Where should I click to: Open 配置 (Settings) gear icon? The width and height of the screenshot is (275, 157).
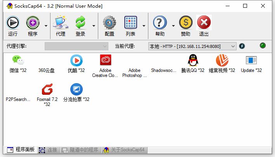point(110,22)
